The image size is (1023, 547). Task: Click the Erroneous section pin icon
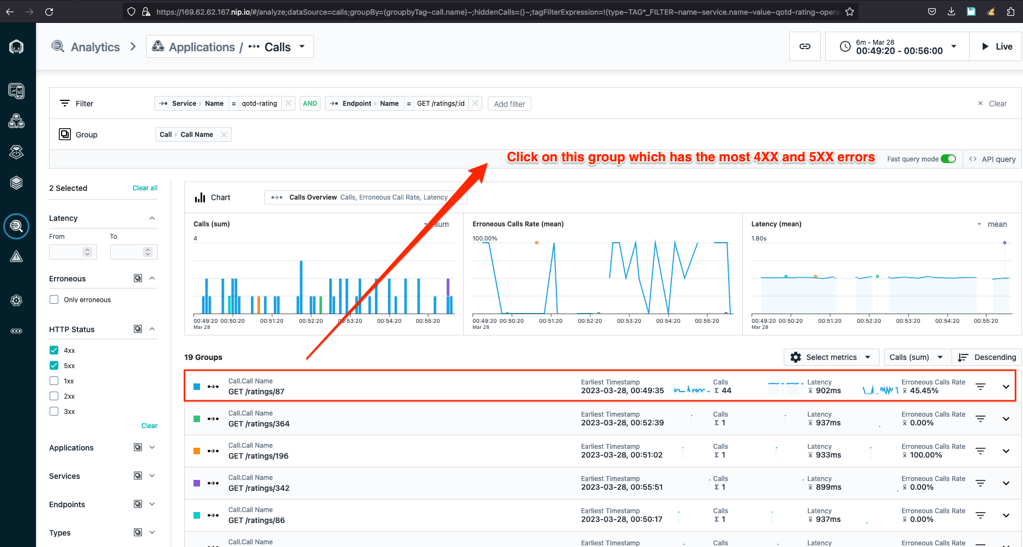pos(138,278)
